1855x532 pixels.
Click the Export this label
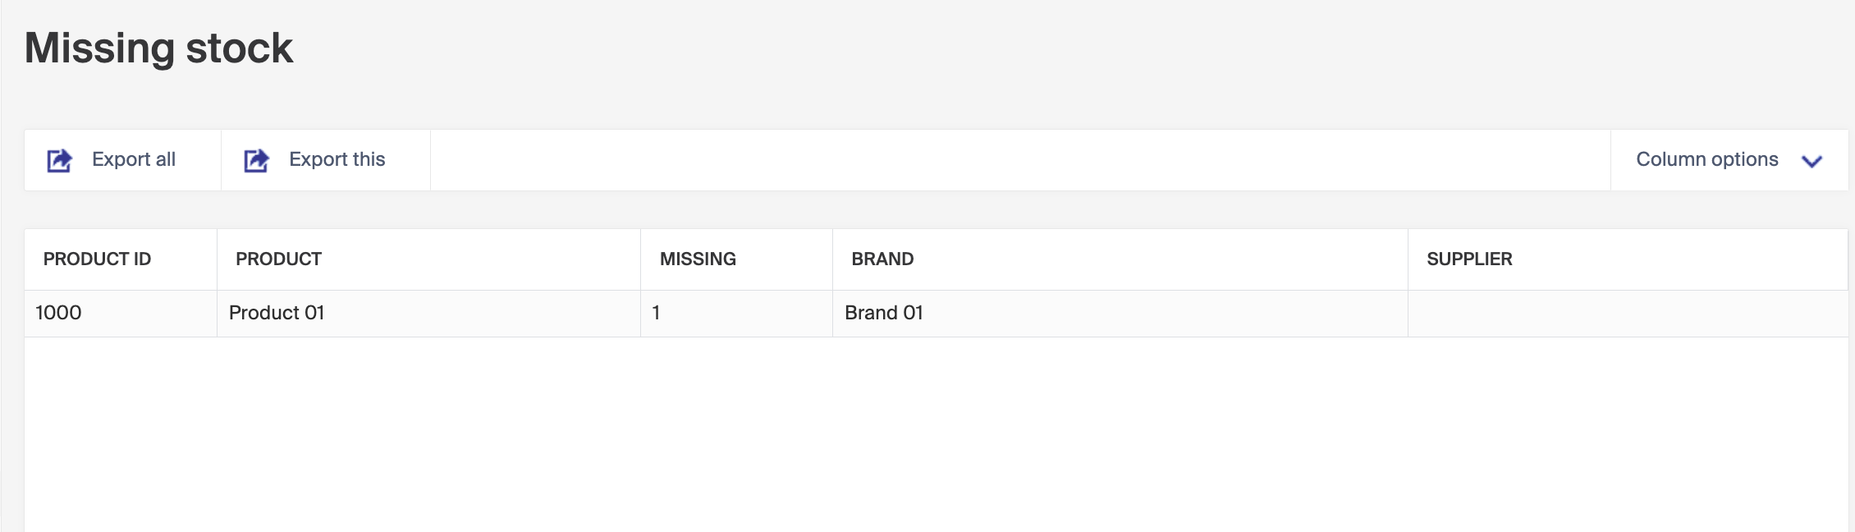pyautogui.click(x=337, y=159)
